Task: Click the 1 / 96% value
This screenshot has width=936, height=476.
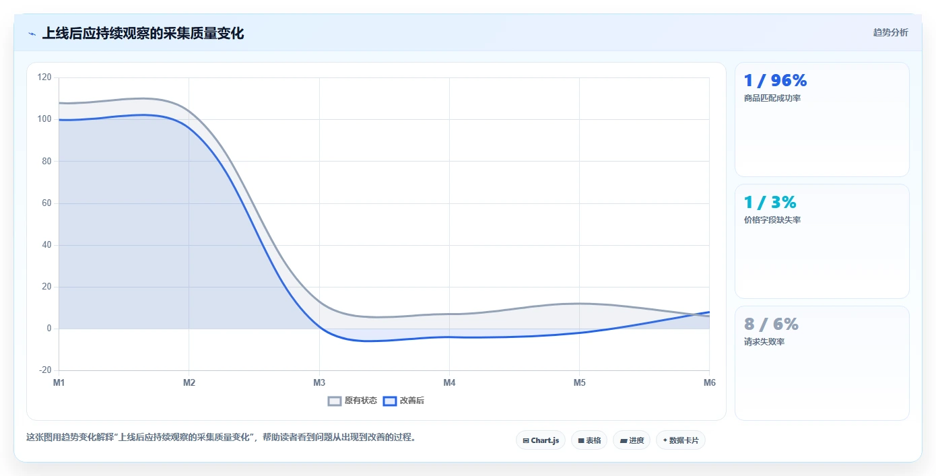Action: tap(775, 81)
